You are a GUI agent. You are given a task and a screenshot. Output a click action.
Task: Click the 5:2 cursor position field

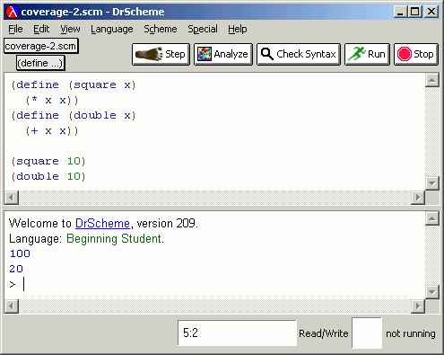coord(237,333)
